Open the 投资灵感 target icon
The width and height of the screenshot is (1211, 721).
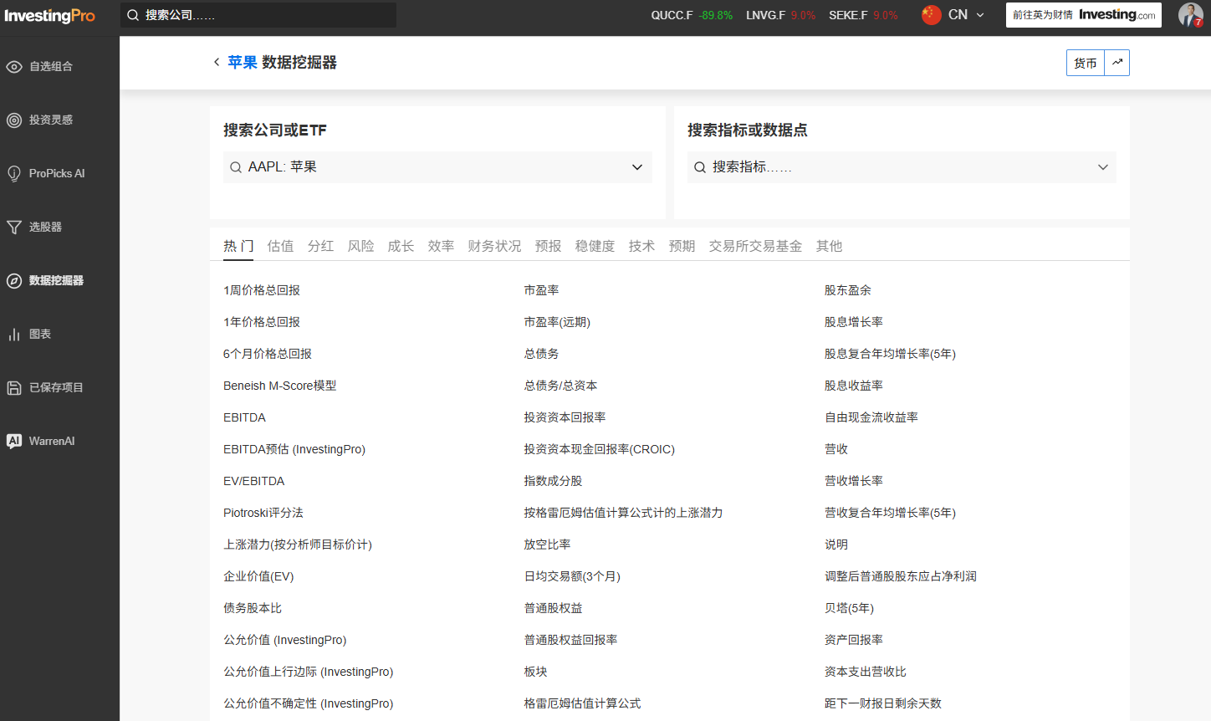coord(14,120)
